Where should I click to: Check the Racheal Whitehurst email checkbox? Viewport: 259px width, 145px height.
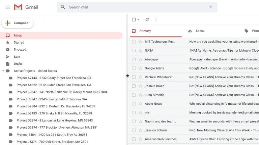pos(134,77)
